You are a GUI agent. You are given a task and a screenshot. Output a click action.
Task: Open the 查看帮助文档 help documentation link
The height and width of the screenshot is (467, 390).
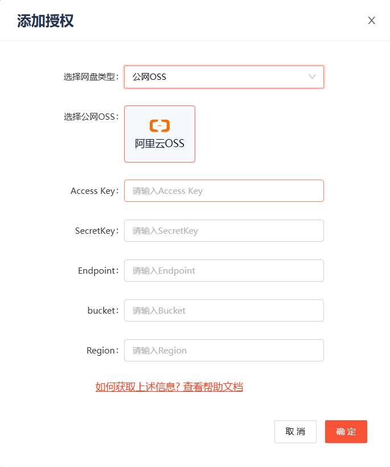click(216, 387)
